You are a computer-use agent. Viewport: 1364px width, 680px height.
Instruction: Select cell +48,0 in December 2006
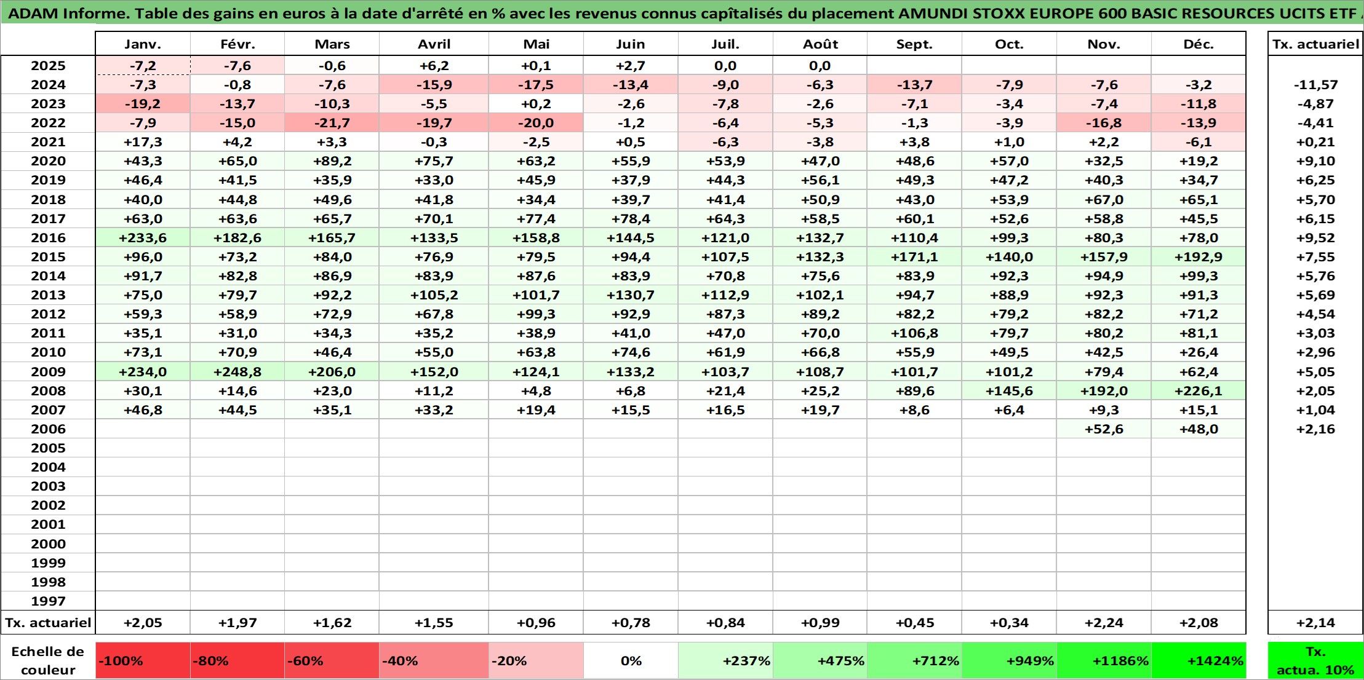click(1198, 429)
